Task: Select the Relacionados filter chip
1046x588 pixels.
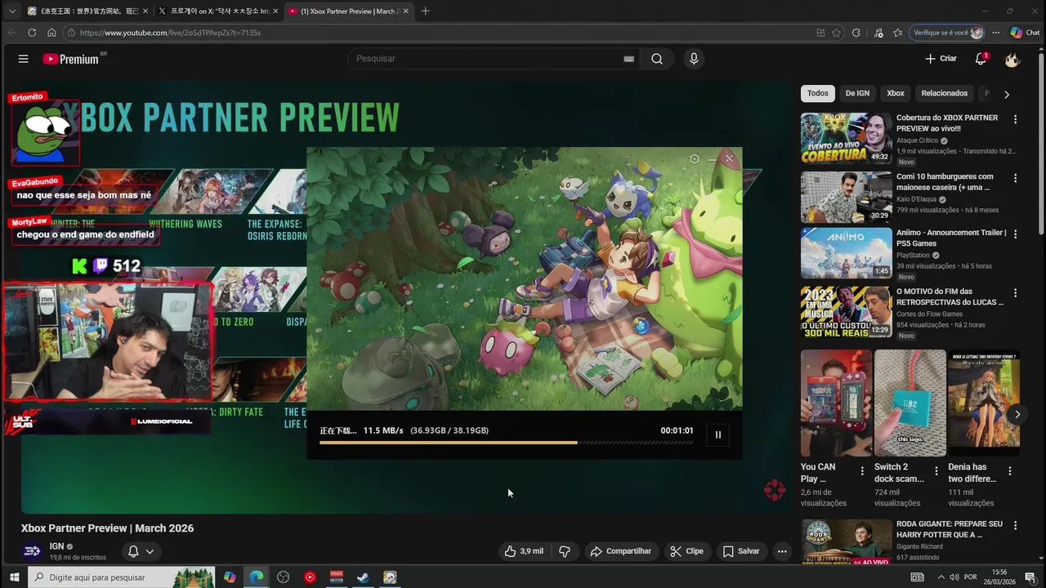Action: click(944, 93)
